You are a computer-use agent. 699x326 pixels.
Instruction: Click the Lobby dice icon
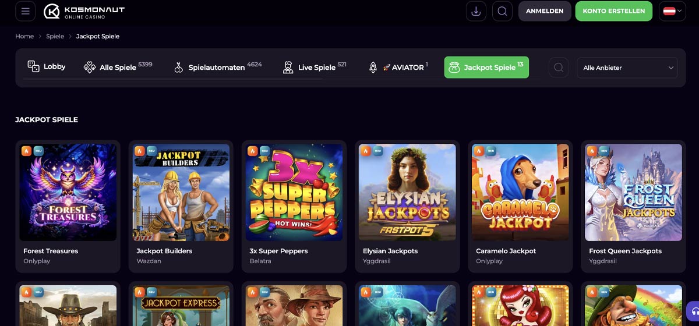33,66
